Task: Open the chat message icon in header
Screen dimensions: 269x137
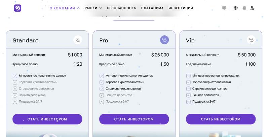Action: pyautogui.click(x=224, y=8)
